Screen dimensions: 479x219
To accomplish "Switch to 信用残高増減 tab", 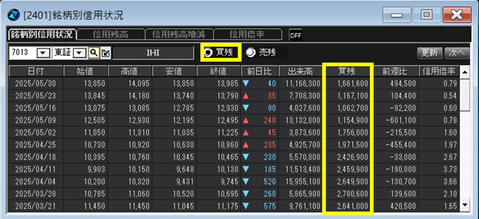I will point(179,34).
